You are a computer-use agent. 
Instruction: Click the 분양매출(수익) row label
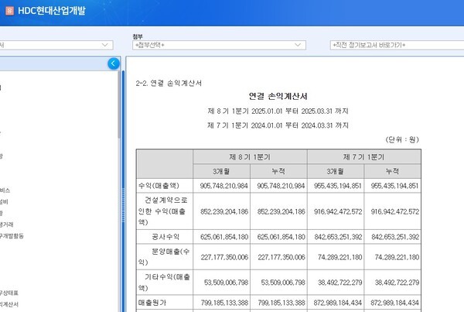click(164, 257)
